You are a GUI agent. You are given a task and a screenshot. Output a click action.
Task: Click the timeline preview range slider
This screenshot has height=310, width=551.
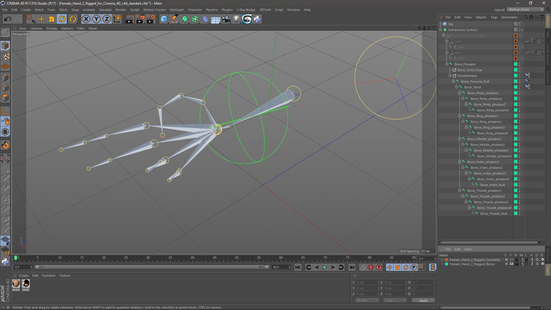click(x=152, y=267)
